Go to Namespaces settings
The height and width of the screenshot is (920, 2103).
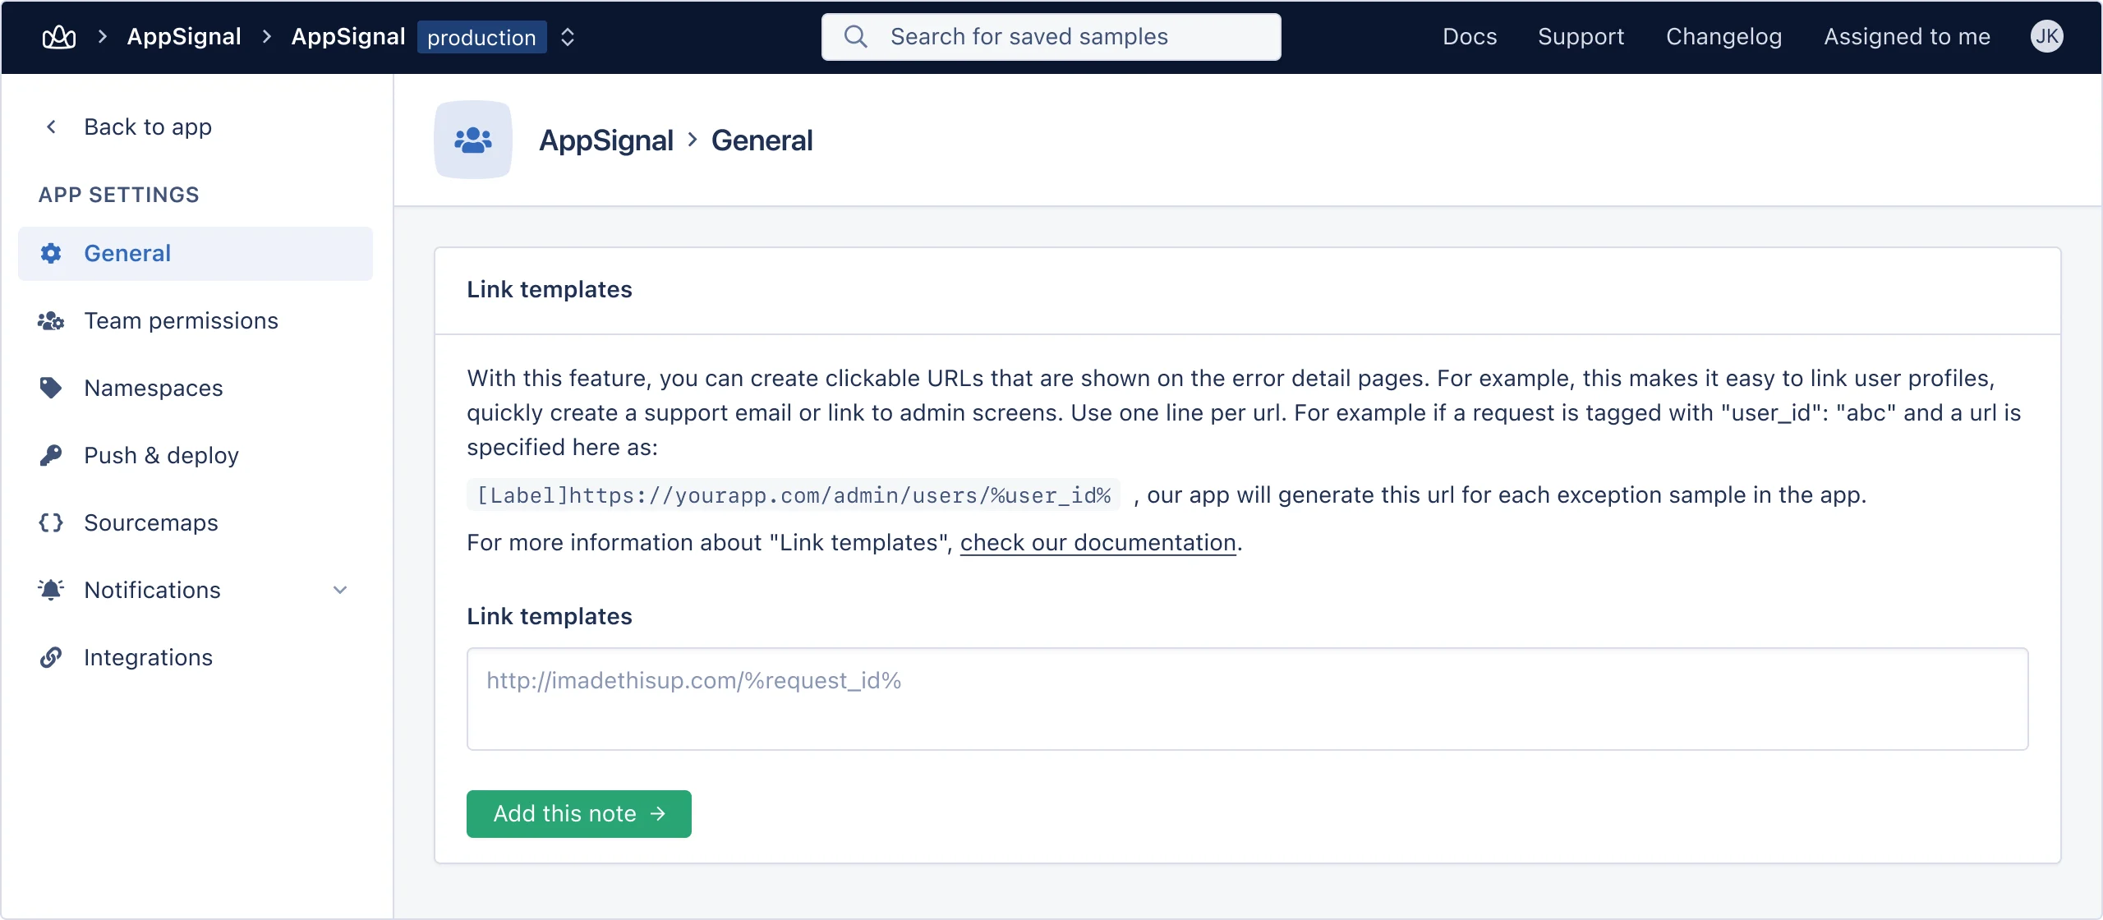coord(196,388)
